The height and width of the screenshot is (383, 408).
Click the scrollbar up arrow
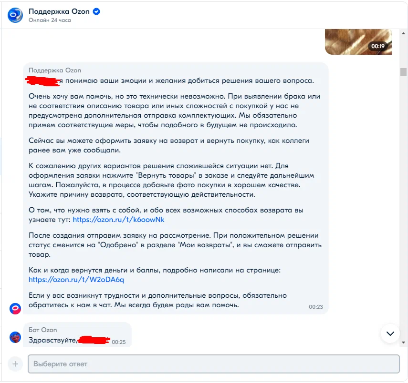(403, 33)
